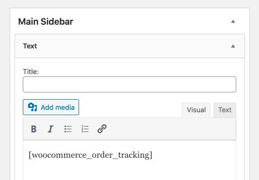Screen dimensions: 259x180
Task: Collapse the Text widget with its arrow
Action: point(233,46)
